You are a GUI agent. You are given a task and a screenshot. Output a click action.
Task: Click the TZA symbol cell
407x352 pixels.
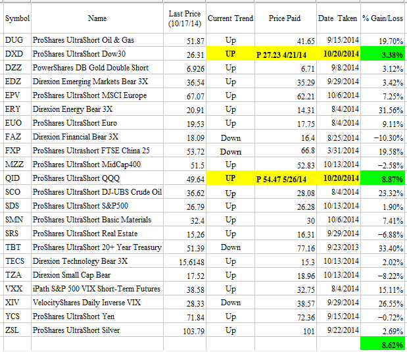point(17,274)
